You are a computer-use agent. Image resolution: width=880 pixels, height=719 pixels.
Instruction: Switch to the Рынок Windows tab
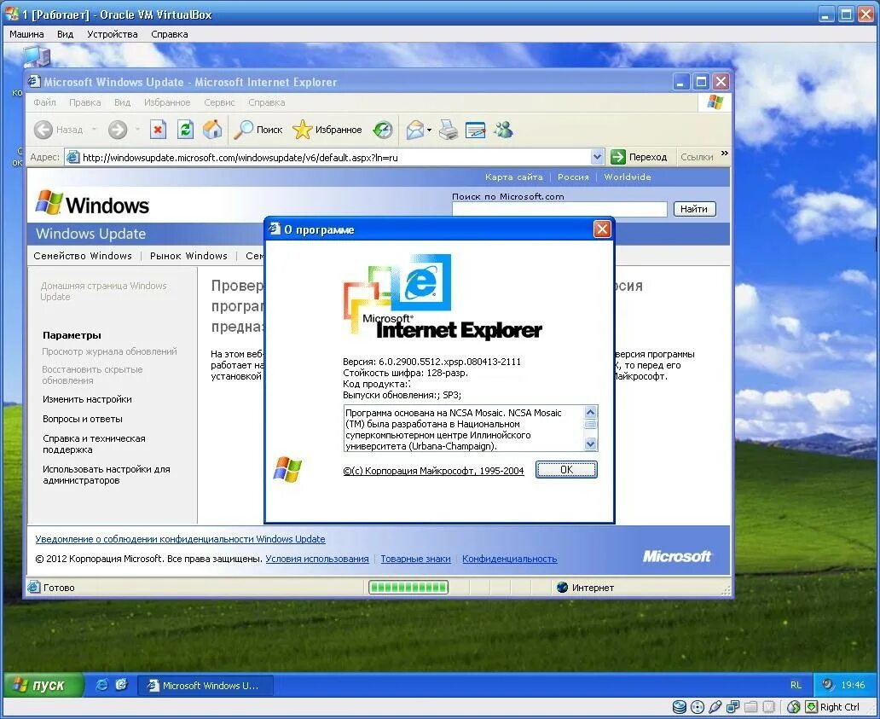pos(188,256)
